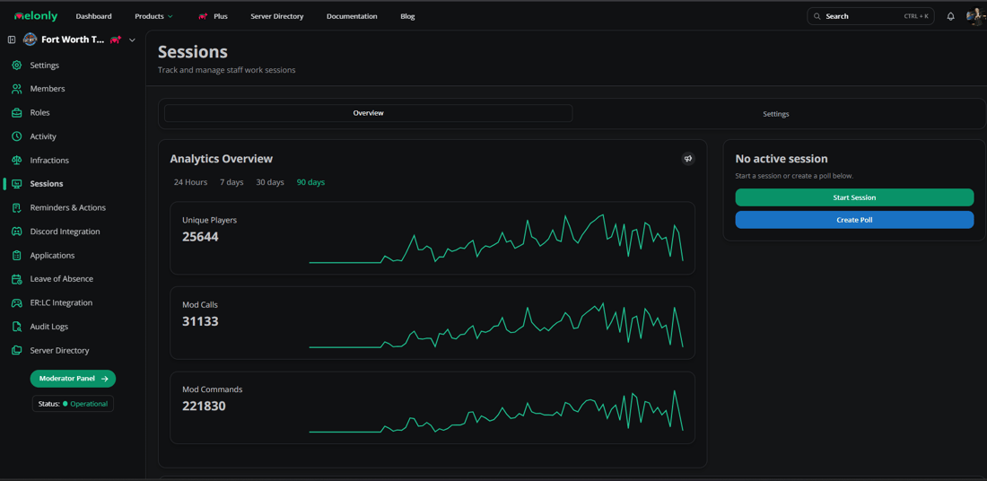The image size is (987, 481).
Task: Select the 30 days time range
Action: (x=270, y=182)
